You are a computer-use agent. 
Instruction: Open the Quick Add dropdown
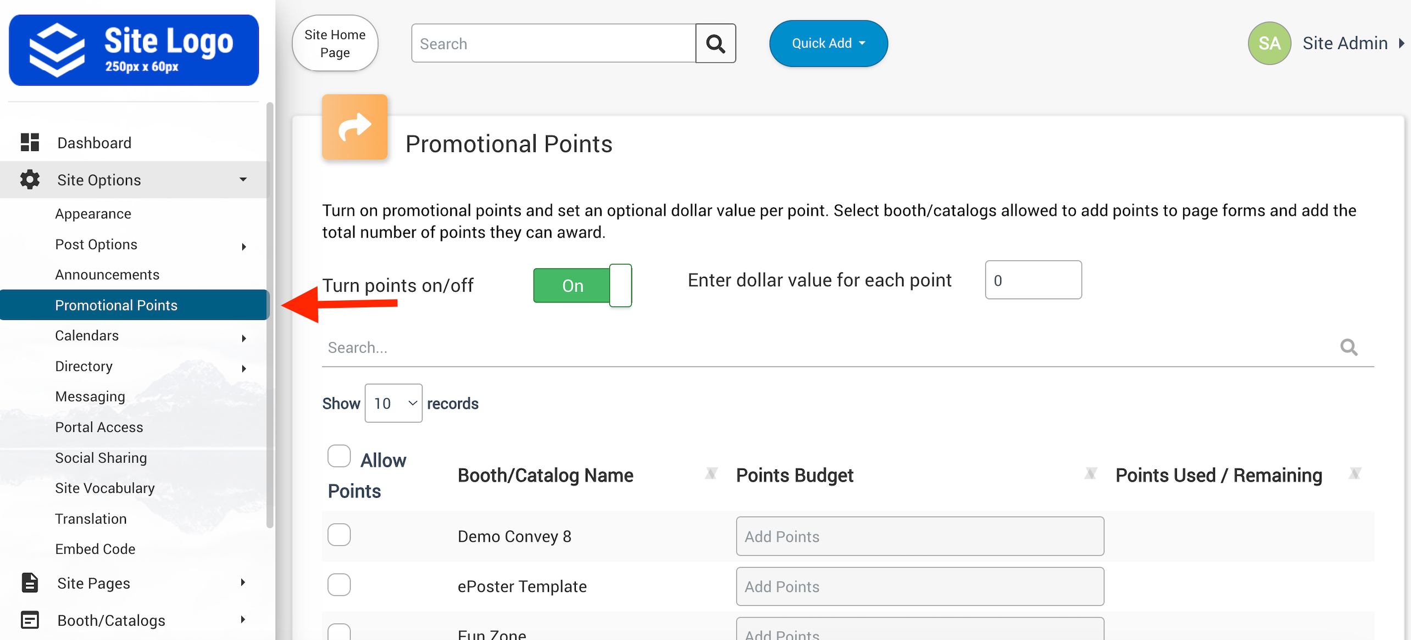pyautogui.click(x=828, y=43)
